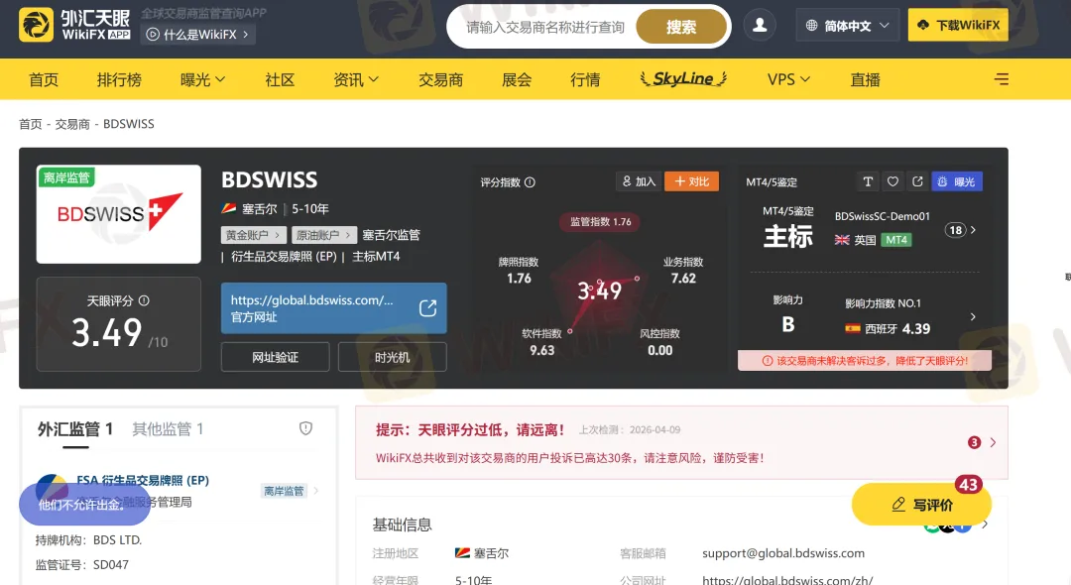Expand the BDSwissSC-Demo01 server list arrow
Viewport: 1071px width, 585px height.
pyautogui.click(x=973, y=230)
